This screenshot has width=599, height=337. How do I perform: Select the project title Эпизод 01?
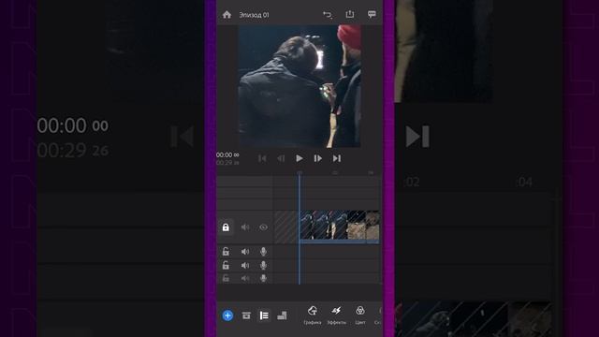point(254,15)
